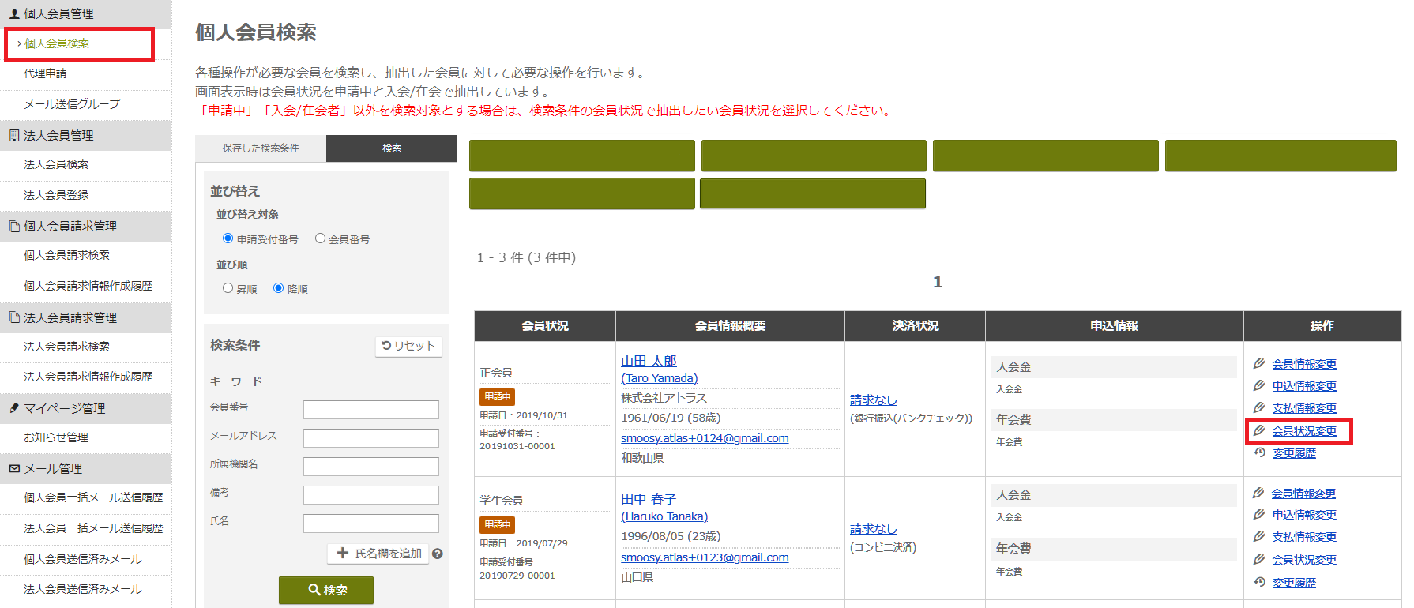This screenshot has width=1414, height=608.
Task: Click history icon for 田中 春子 変更履歴
Action: coord(1259,582)
